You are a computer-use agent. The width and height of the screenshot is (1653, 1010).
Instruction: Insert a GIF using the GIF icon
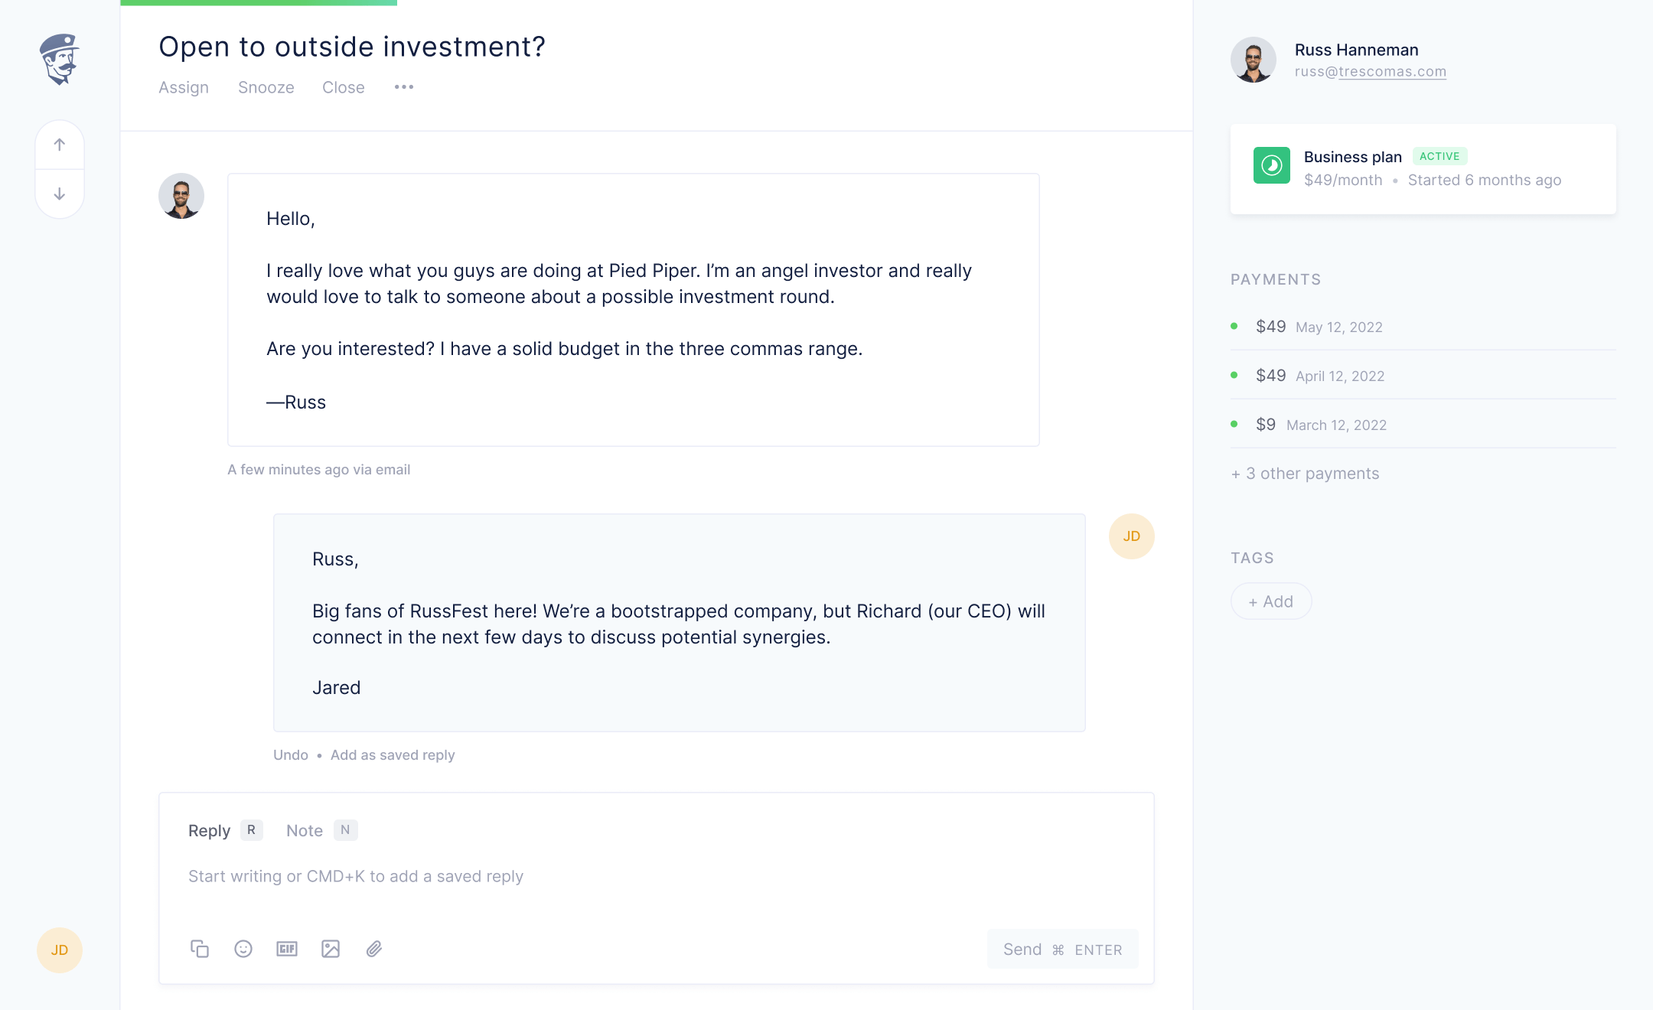point(287,949)
